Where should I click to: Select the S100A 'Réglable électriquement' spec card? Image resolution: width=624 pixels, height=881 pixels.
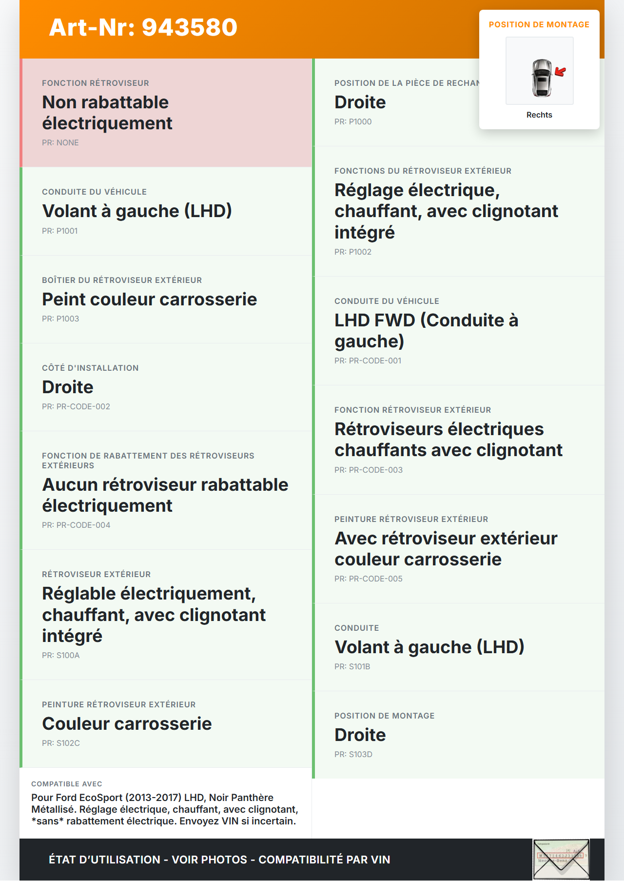(166, 615)
